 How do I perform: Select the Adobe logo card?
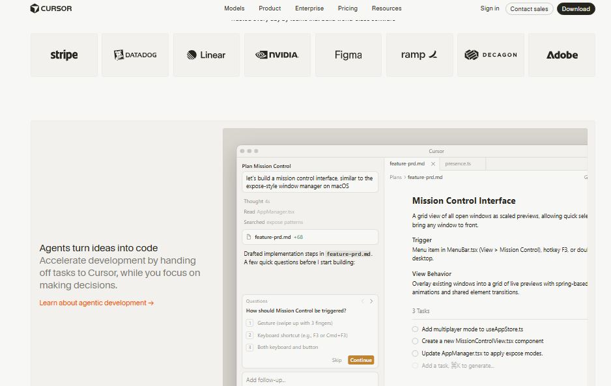[562, 55]
